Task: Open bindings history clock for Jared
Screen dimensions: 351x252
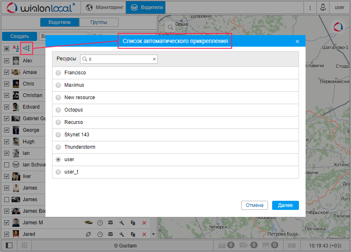Action: [x=100, y=234]
